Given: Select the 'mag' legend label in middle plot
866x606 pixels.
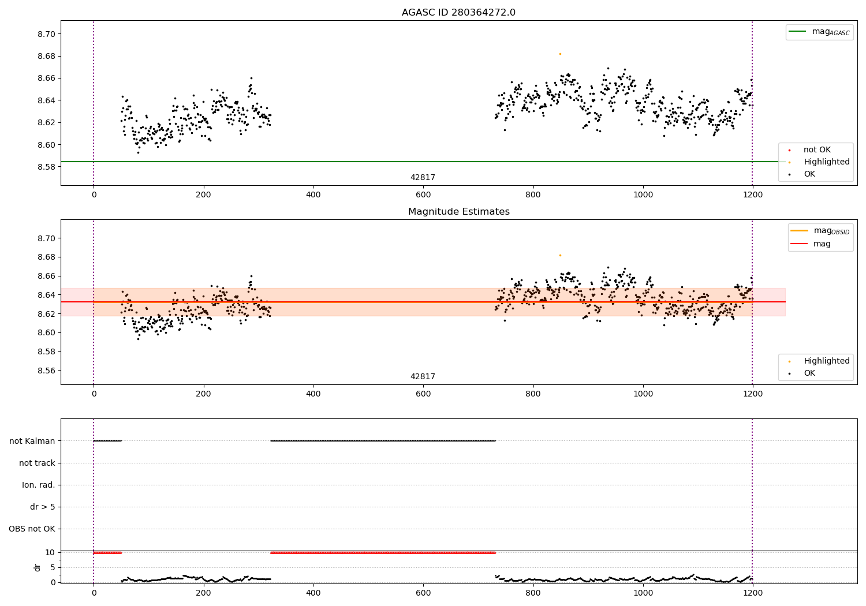Looking at the screenshot, I should pos(822,244).
